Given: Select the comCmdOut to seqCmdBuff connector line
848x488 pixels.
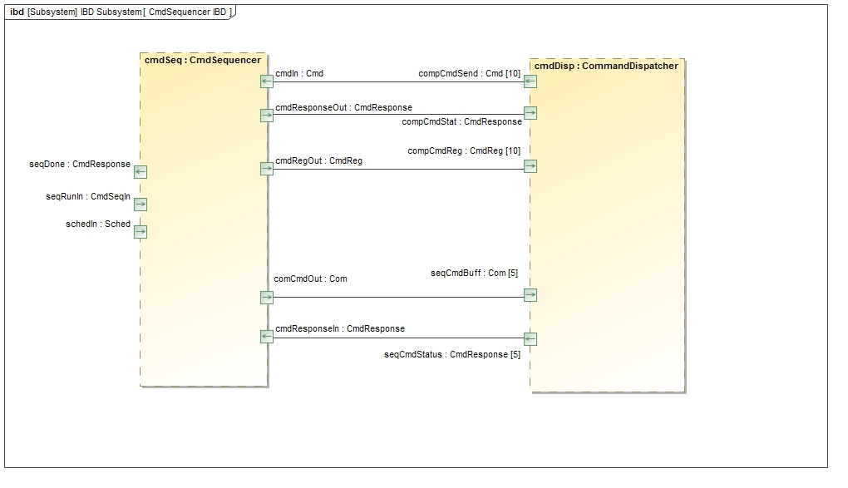Looking at the screenshot, I should (x=397, y=297).
